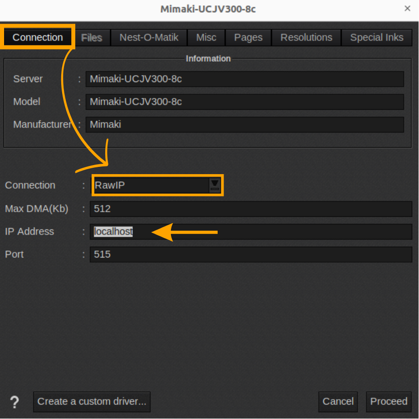Open the help question mark icon

[x=15, y=402]
